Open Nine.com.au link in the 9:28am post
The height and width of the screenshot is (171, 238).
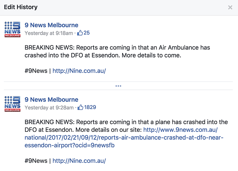coord(79,161)
